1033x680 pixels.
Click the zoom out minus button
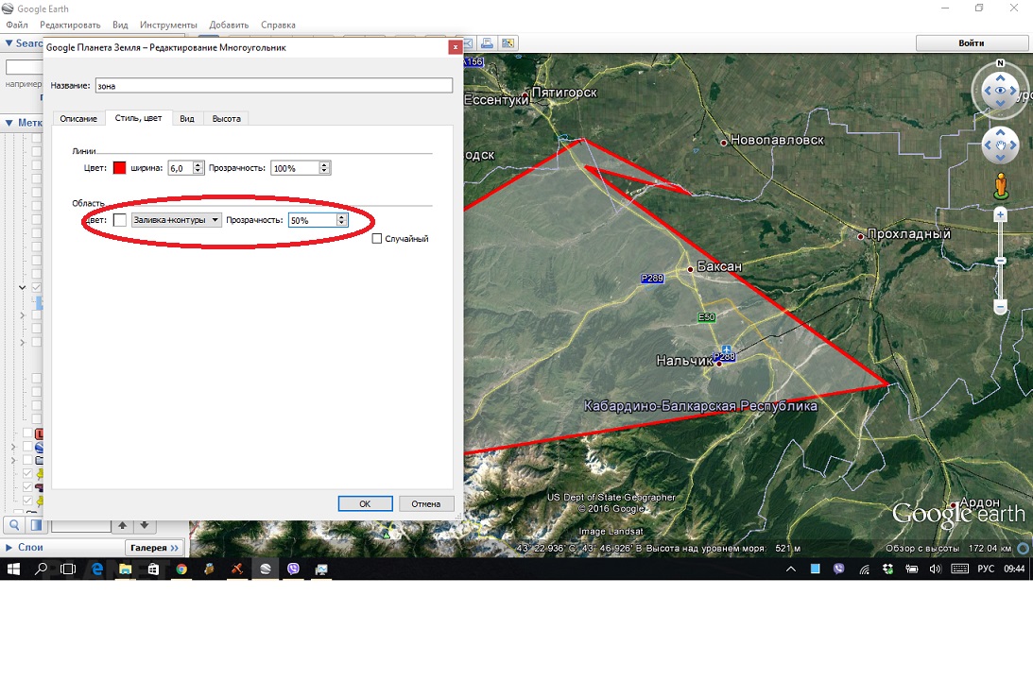click(1001, 306)
